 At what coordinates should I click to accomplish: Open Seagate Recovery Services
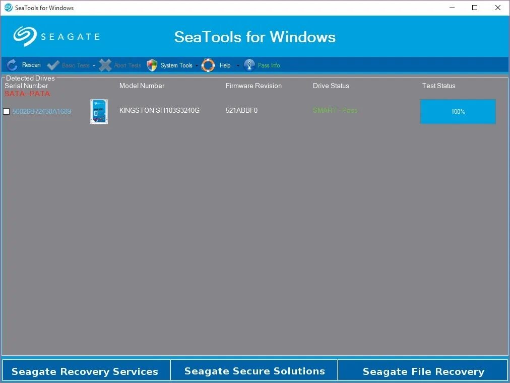point(86,370)
